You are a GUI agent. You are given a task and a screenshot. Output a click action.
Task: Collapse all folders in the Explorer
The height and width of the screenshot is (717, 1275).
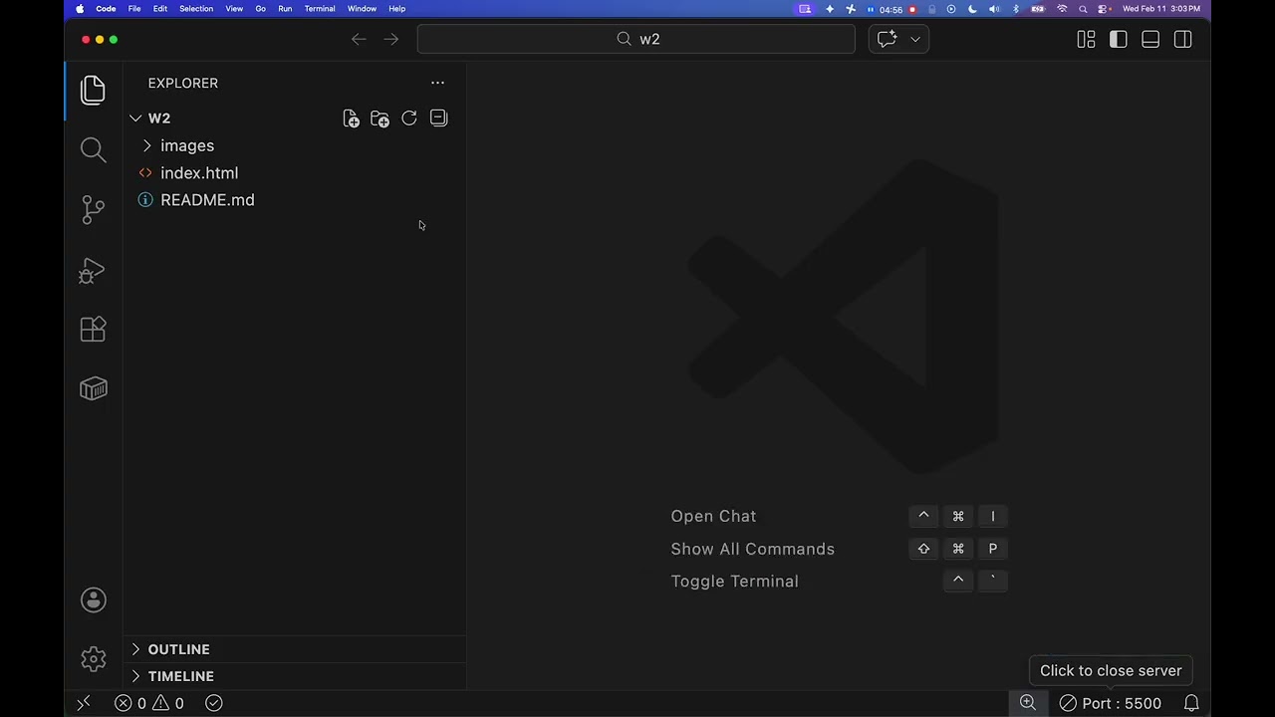coord(438,119)
